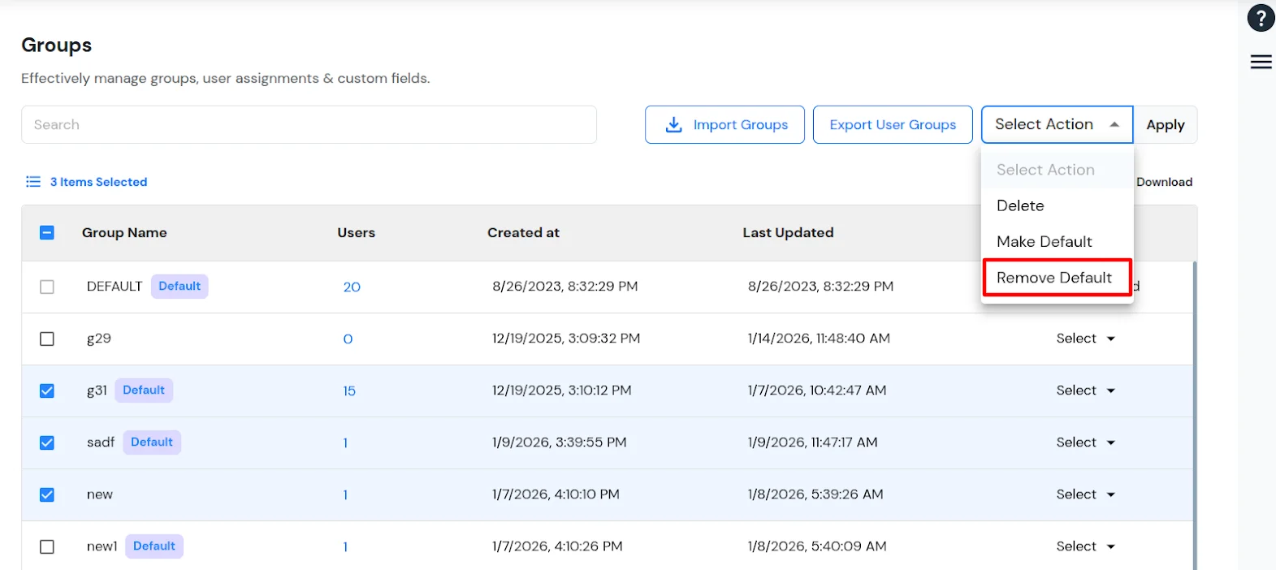Click the Default badge next to g31
This screenshot has height=570, width=1276.
click(x=144, y=391)
